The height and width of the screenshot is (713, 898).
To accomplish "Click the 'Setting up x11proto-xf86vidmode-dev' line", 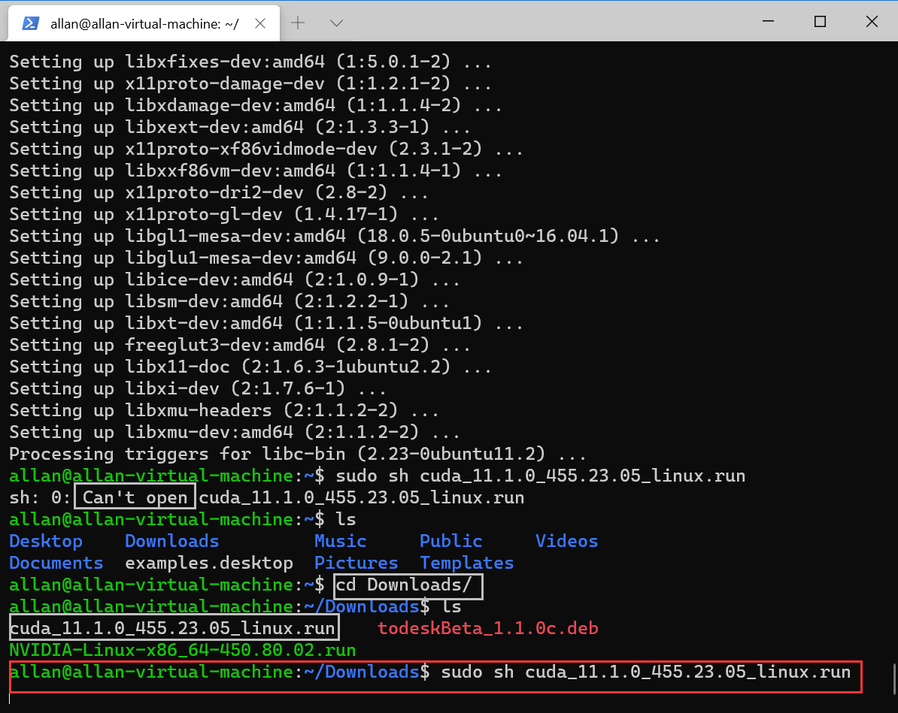I will coord(266,149).
